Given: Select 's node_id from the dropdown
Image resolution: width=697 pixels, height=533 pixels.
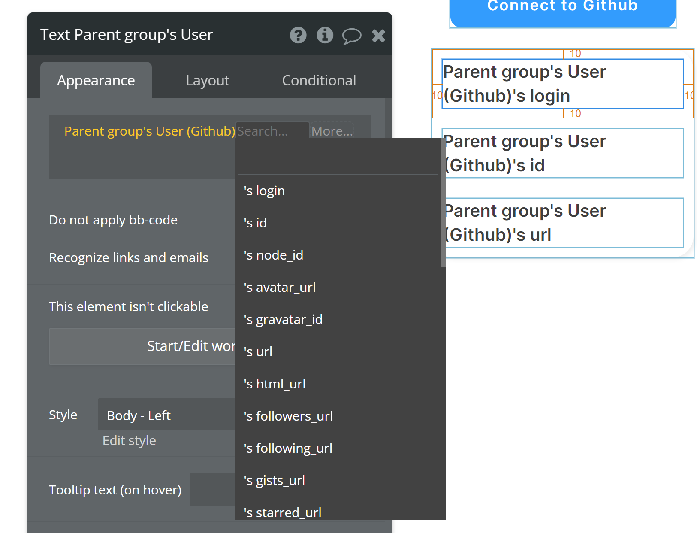Looking at the screenshot, I should point(338,255).
